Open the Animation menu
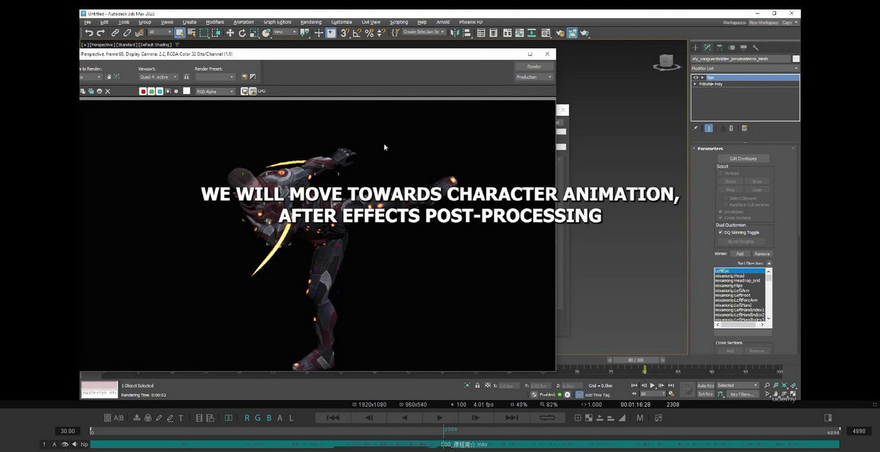880x452 pixels. pyautogui.click(x=243, y=22)
